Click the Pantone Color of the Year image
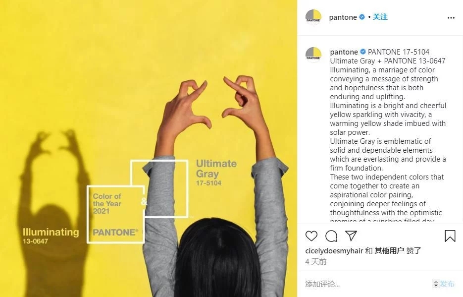 (x=149, y=148)
